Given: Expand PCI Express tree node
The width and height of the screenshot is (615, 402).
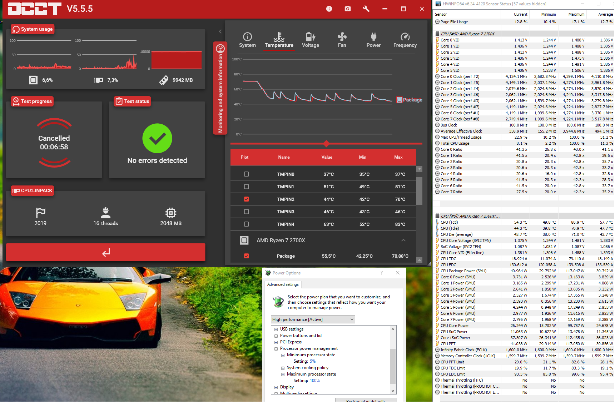Looking at the screenshot, I should (x=276, y=342).
